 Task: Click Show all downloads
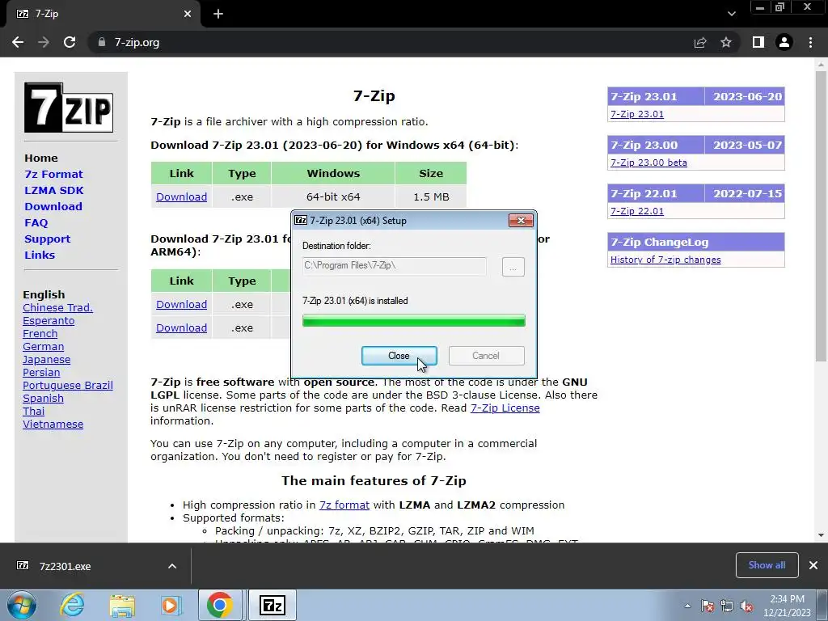pyautogui.click(x=767, y=565)
